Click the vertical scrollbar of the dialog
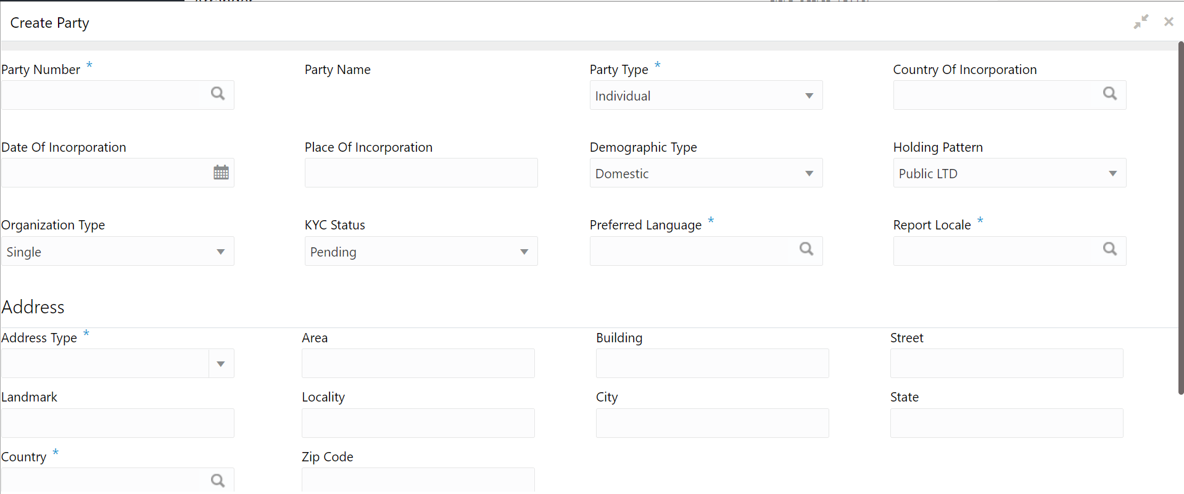1184x494 pixels. point(1180,218)
